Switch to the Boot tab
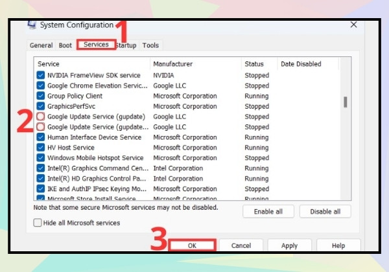This screenshot has height=272, width=389. point(65,45)
